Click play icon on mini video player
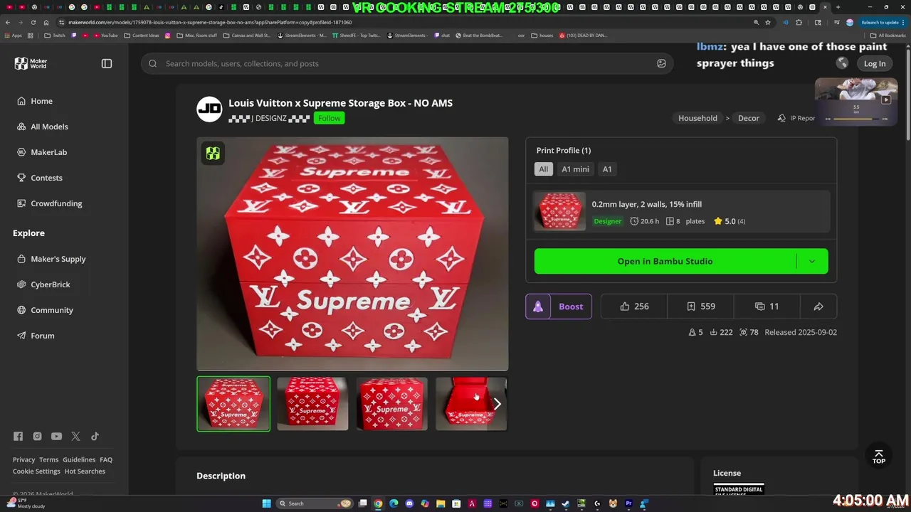Screen dimensions: 911x512 pos(886,100)
